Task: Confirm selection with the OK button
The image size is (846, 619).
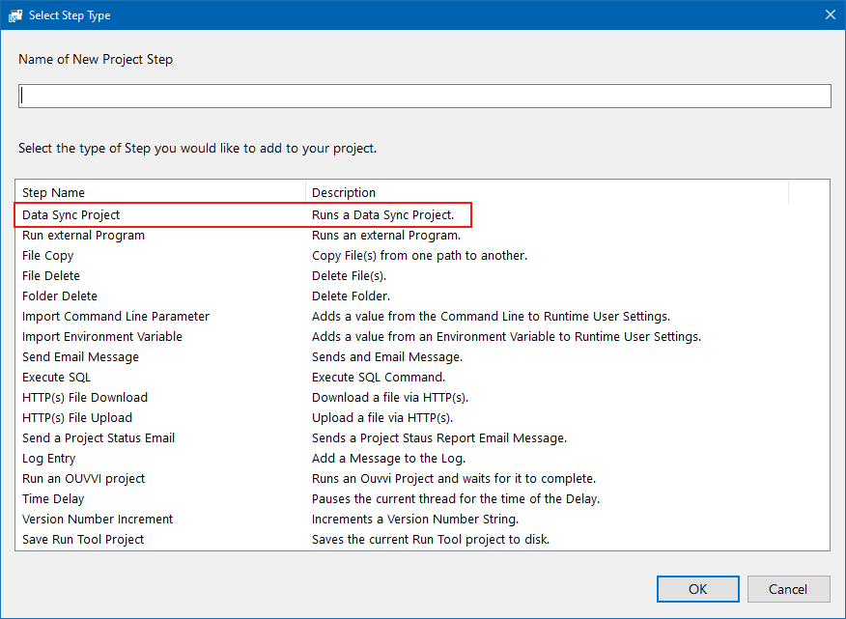Action: [x=697, y=589]
